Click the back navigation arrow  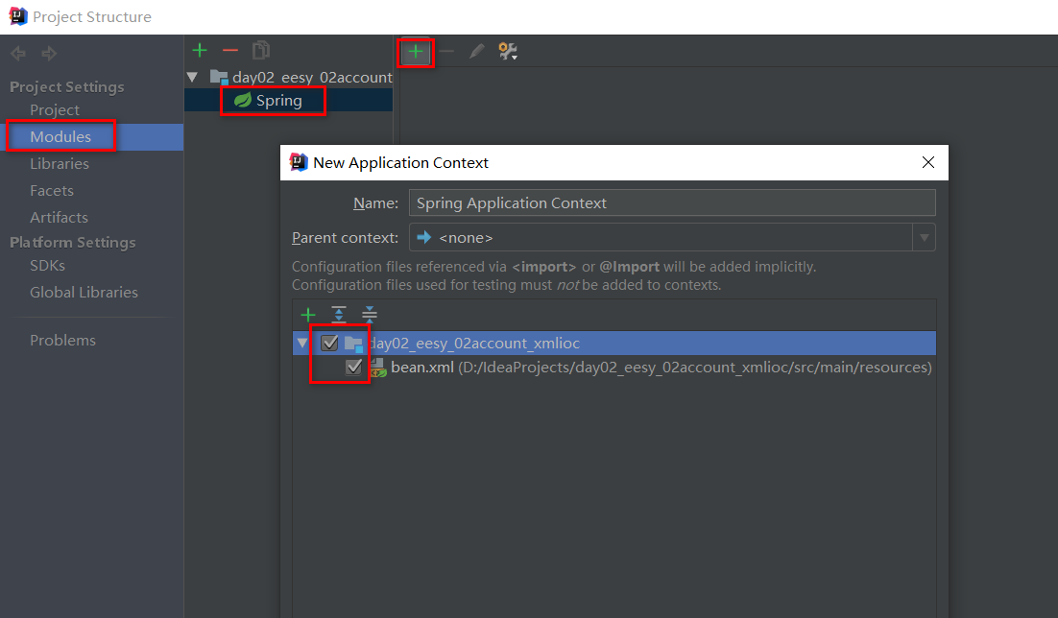tap(18, 54)
